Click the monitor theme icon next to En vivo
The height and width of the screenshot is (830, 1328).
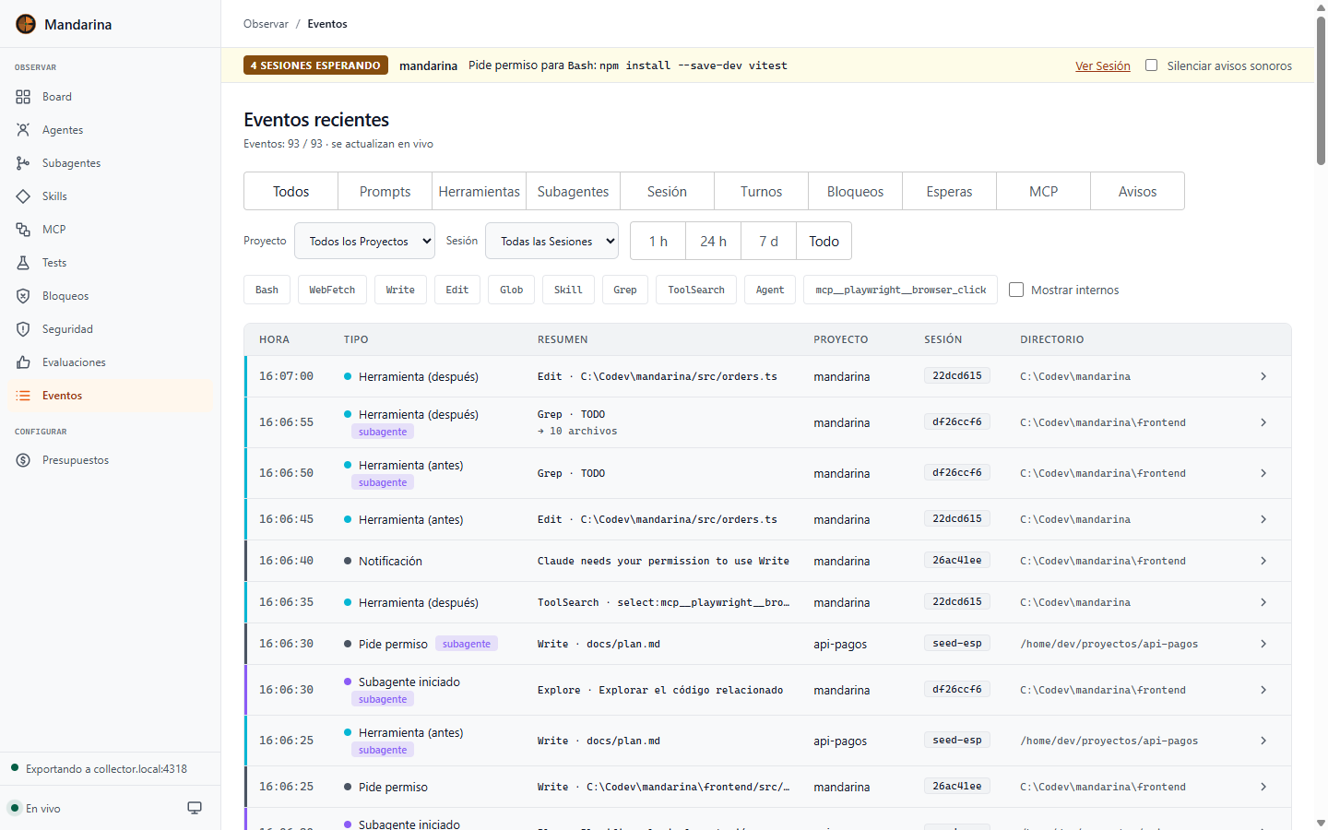coord(195,808)
